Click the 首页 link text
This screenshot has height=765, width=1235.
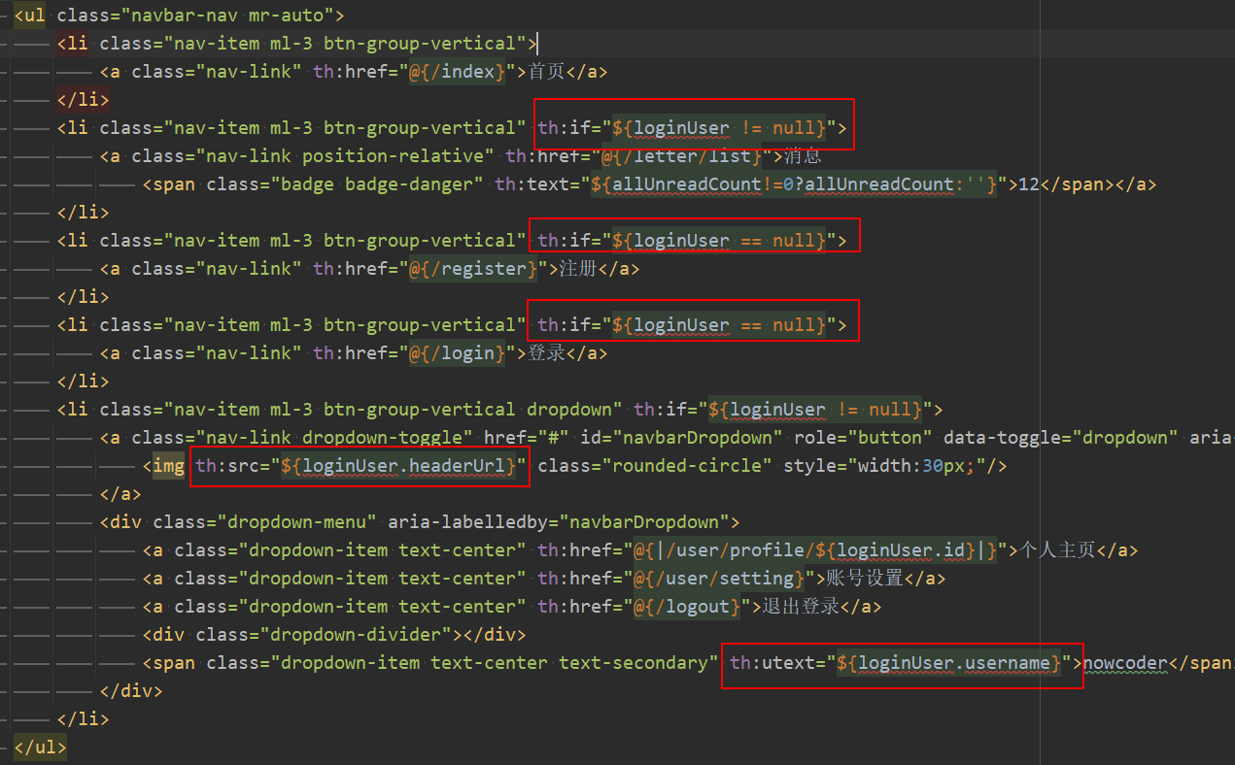[x=546, y=71]
